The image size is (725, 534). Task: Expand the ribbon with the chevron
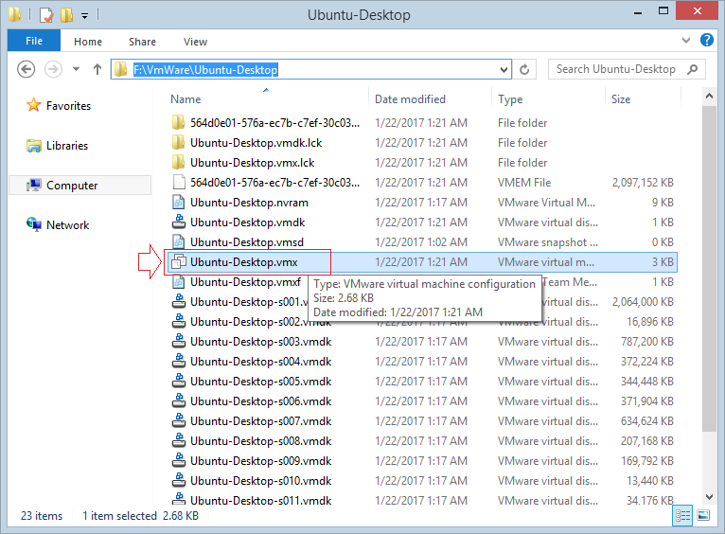coord(686,40)
